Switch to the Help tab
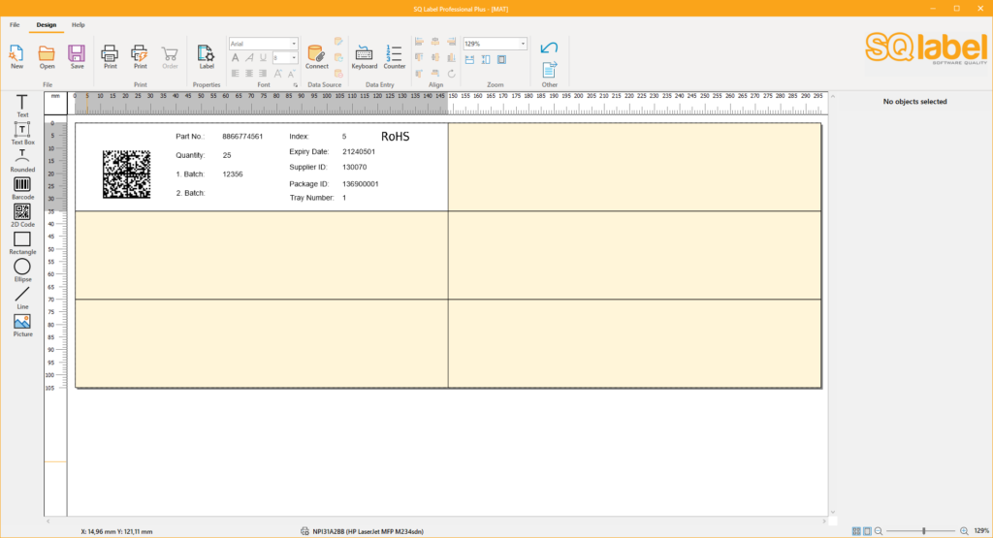This screenshot has height=538, width=993. [79, 24]
